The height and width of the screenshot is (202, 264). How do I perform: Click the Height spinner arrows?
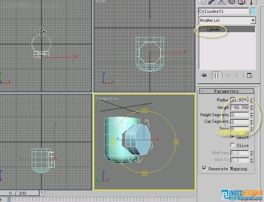point(252,107)
